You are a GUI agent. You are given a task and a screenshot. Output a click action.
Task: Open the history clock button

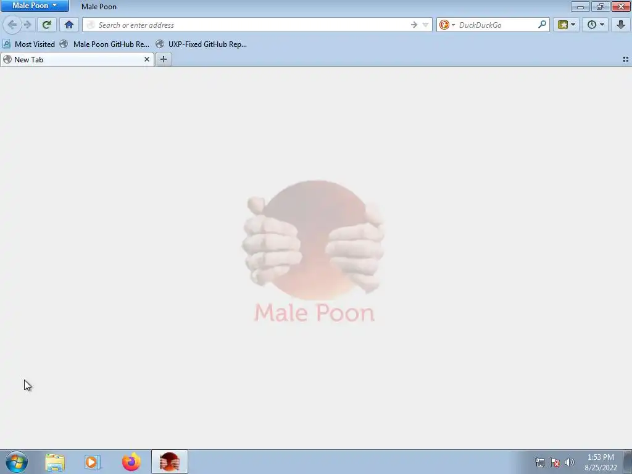click(x=591, y=25)
